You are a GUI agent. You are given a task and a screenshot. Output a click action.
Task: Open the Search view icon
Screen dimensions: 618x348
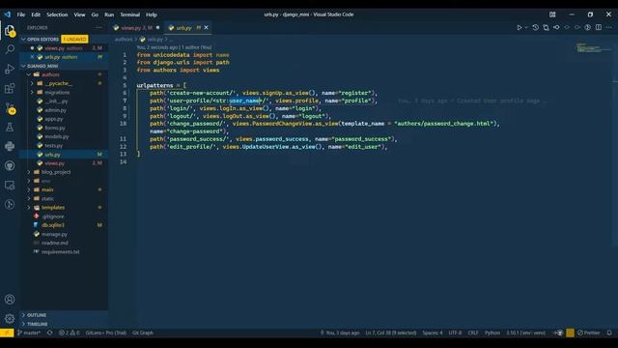click(10, 49)
